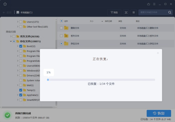The width and height of the screenshot is (175, 122).
Task: Click the preview/fullscreen view icon in toolbar
Action: point(126,12)
